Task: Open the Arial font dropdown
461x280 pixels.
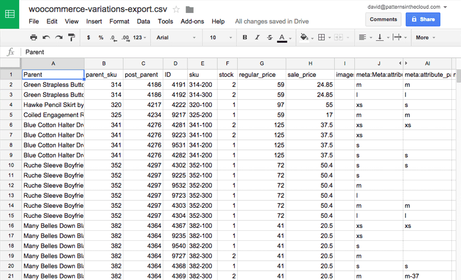Action: pos(176,38)
